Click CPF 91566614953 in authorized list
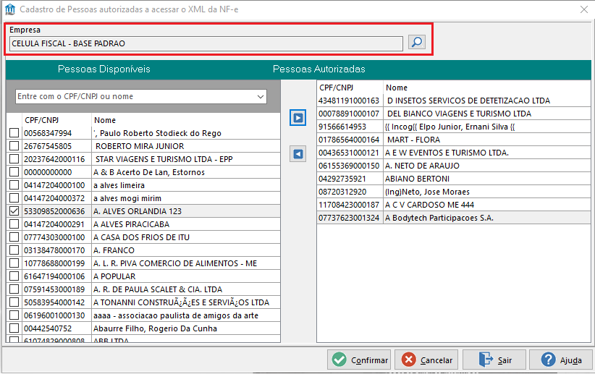This screenshot has height=374, width=595. pos(342,127)
